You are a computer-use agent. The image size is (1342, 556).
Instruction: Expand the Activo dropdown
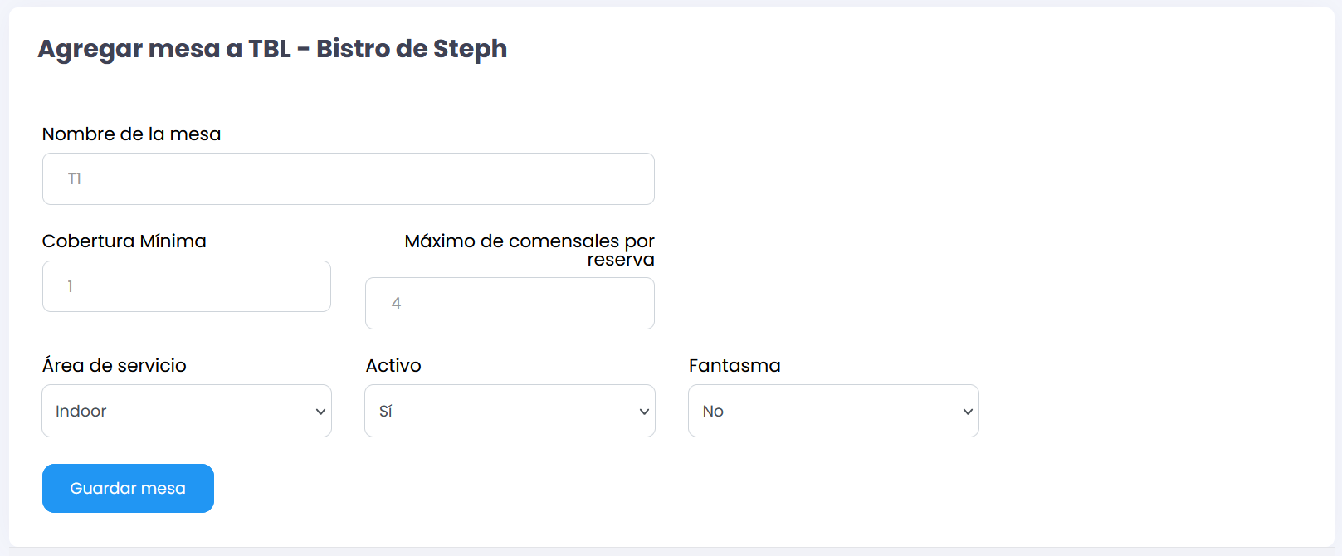pyautogui.click(x=510, y=411)
